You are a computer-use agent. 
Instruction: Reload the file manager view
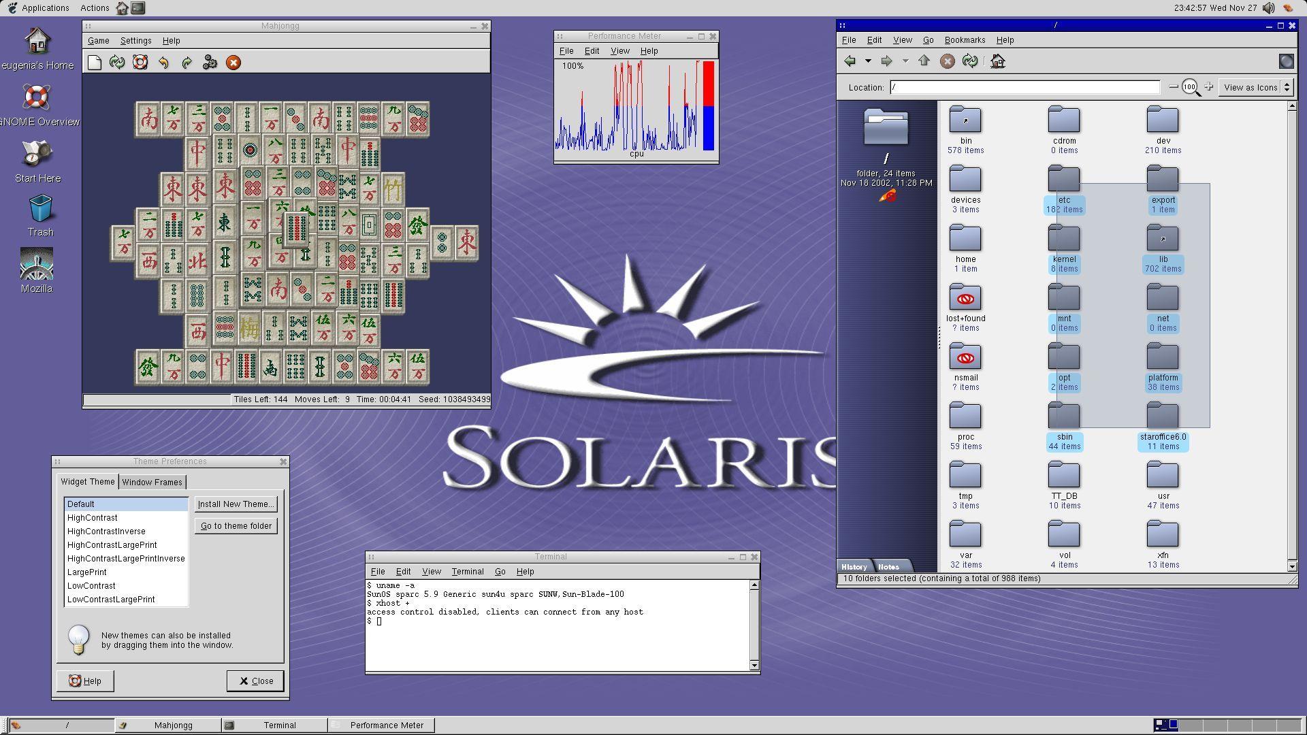(970, 61)
